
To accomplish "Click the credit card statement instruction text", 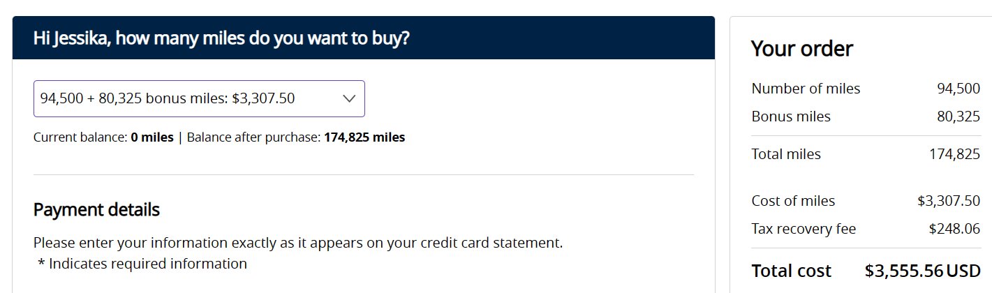I will click(x=298, y=243).
